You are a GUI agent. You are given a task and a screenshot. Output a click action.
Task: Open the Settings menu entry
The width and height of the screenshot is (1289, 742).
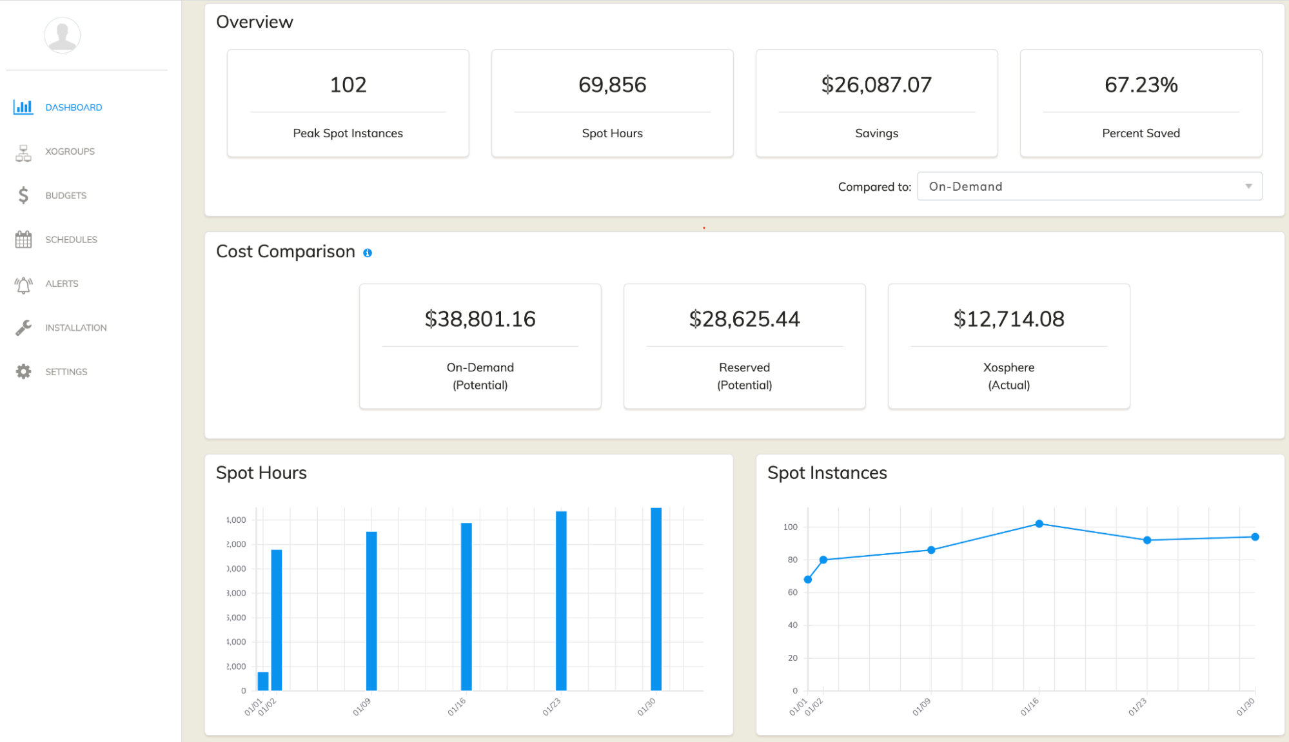pyautogui.click(x=66, y=372)
